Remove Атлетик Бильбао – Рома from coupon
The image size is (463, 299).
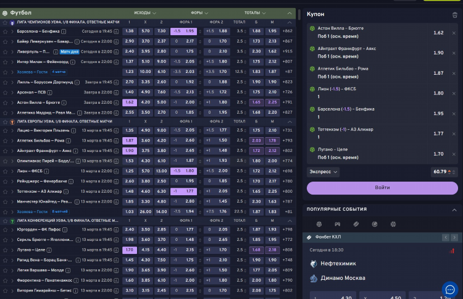(x=454, y=74)
